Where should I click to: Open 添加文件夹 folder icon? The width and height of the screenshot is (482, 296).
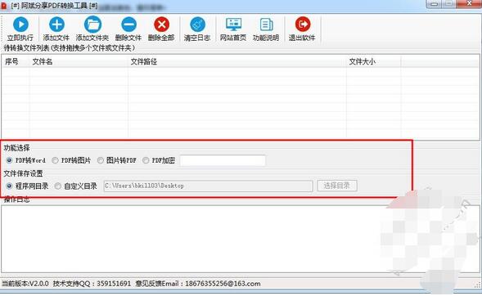(x=92, y=25)
